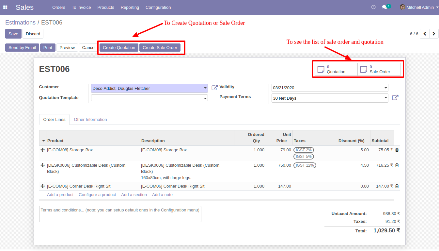The width and height of the screenshot is (439, 251).
Task: Open column options caret in table header
Action: tap(44, 141)
